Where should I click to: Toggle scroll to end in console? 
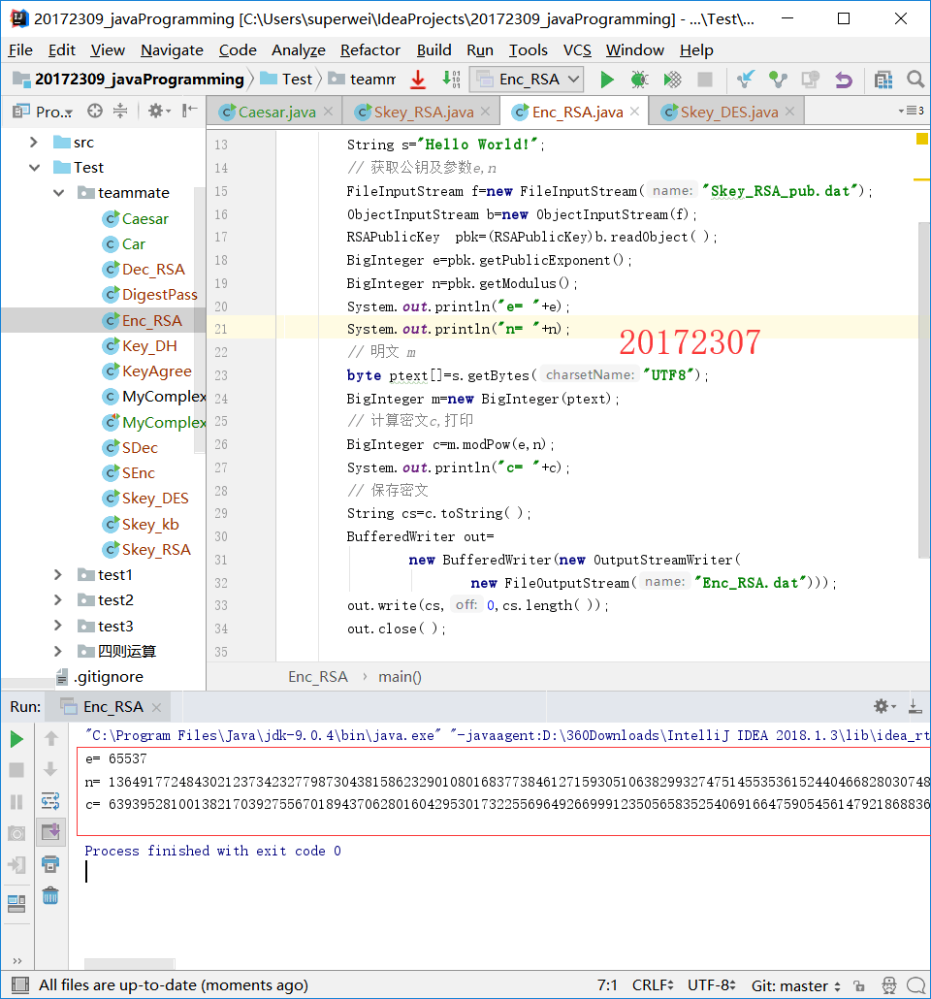pos(50,832)
